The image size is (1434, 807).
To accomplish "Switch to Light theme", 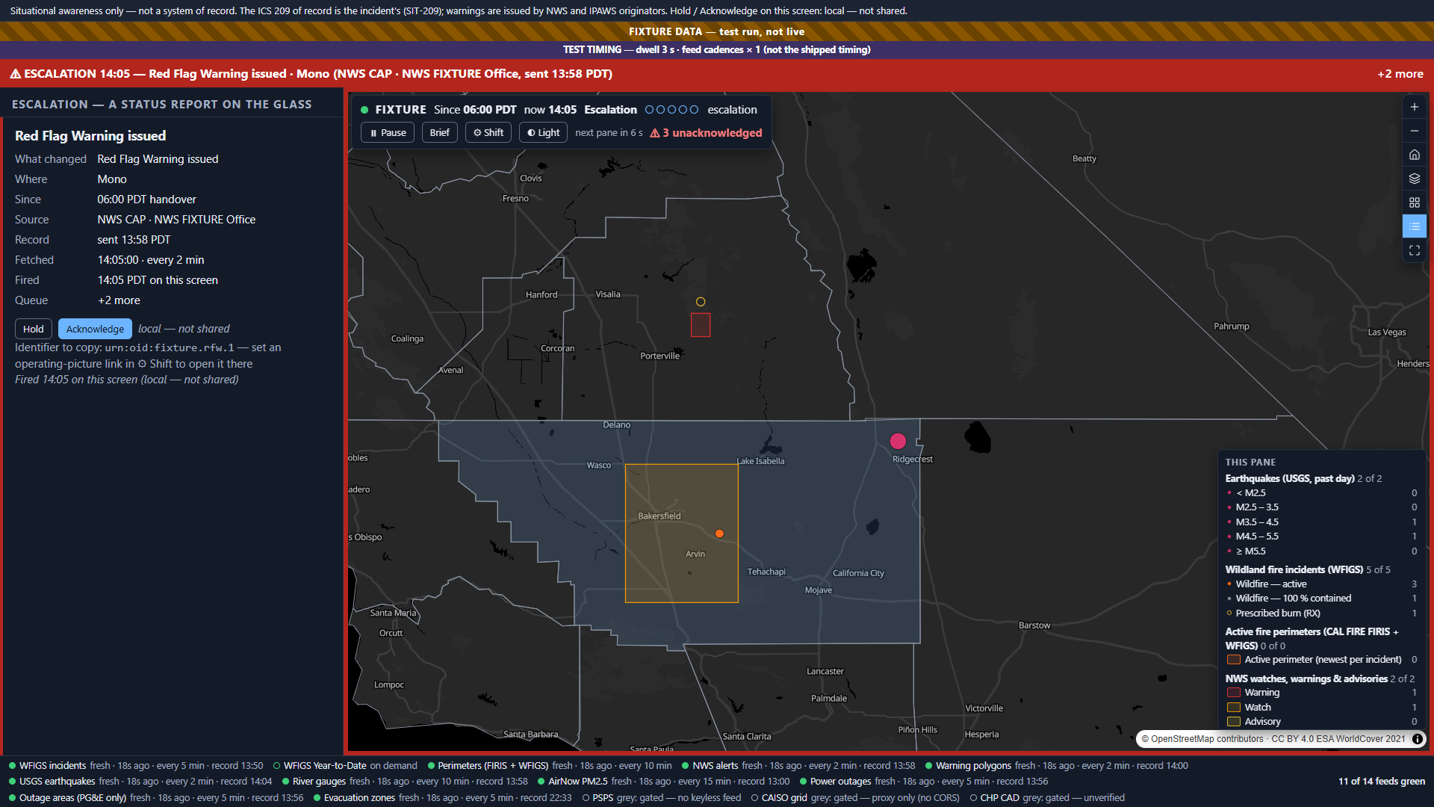I will 543,133.
